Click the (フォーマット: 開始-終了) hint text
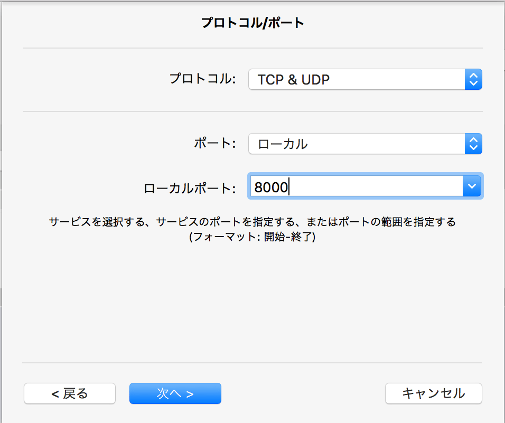This screenshot has width=505, height=423. click(253, 237)
